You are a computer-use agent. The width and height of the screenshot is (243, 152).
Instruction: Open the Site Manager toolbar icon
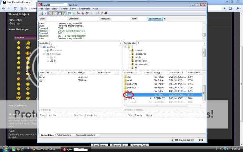pos(41,13)
